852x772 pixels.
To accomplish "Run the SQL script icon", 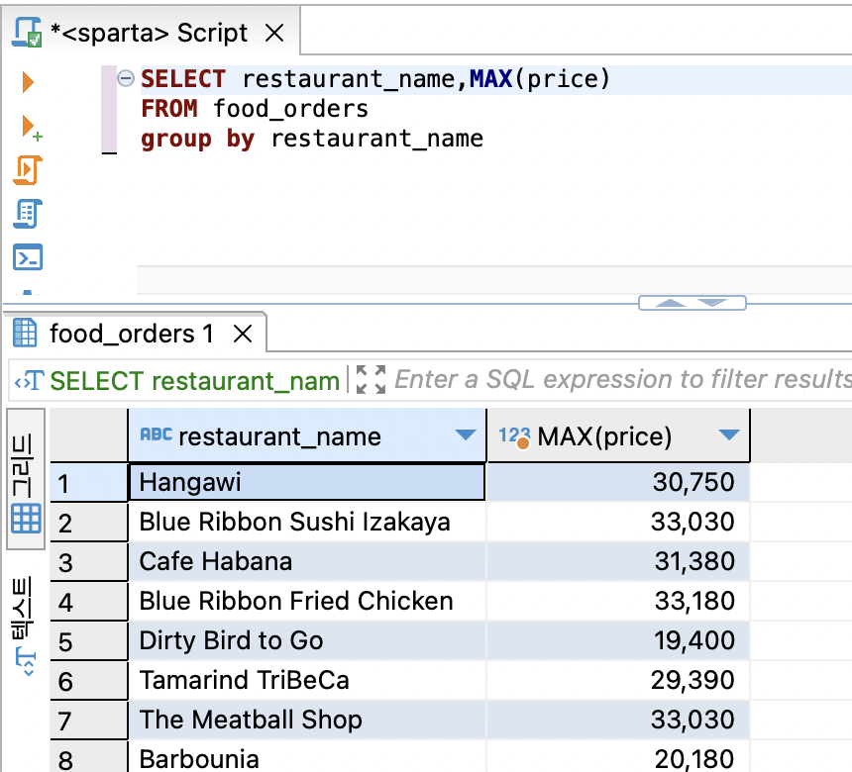I will tap(28, 170).
